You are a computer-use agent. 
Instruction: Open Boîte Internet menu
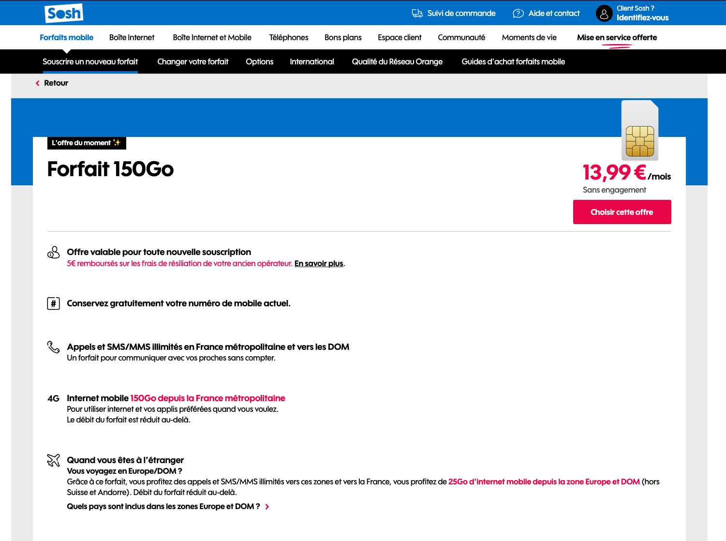pos(132,38)
